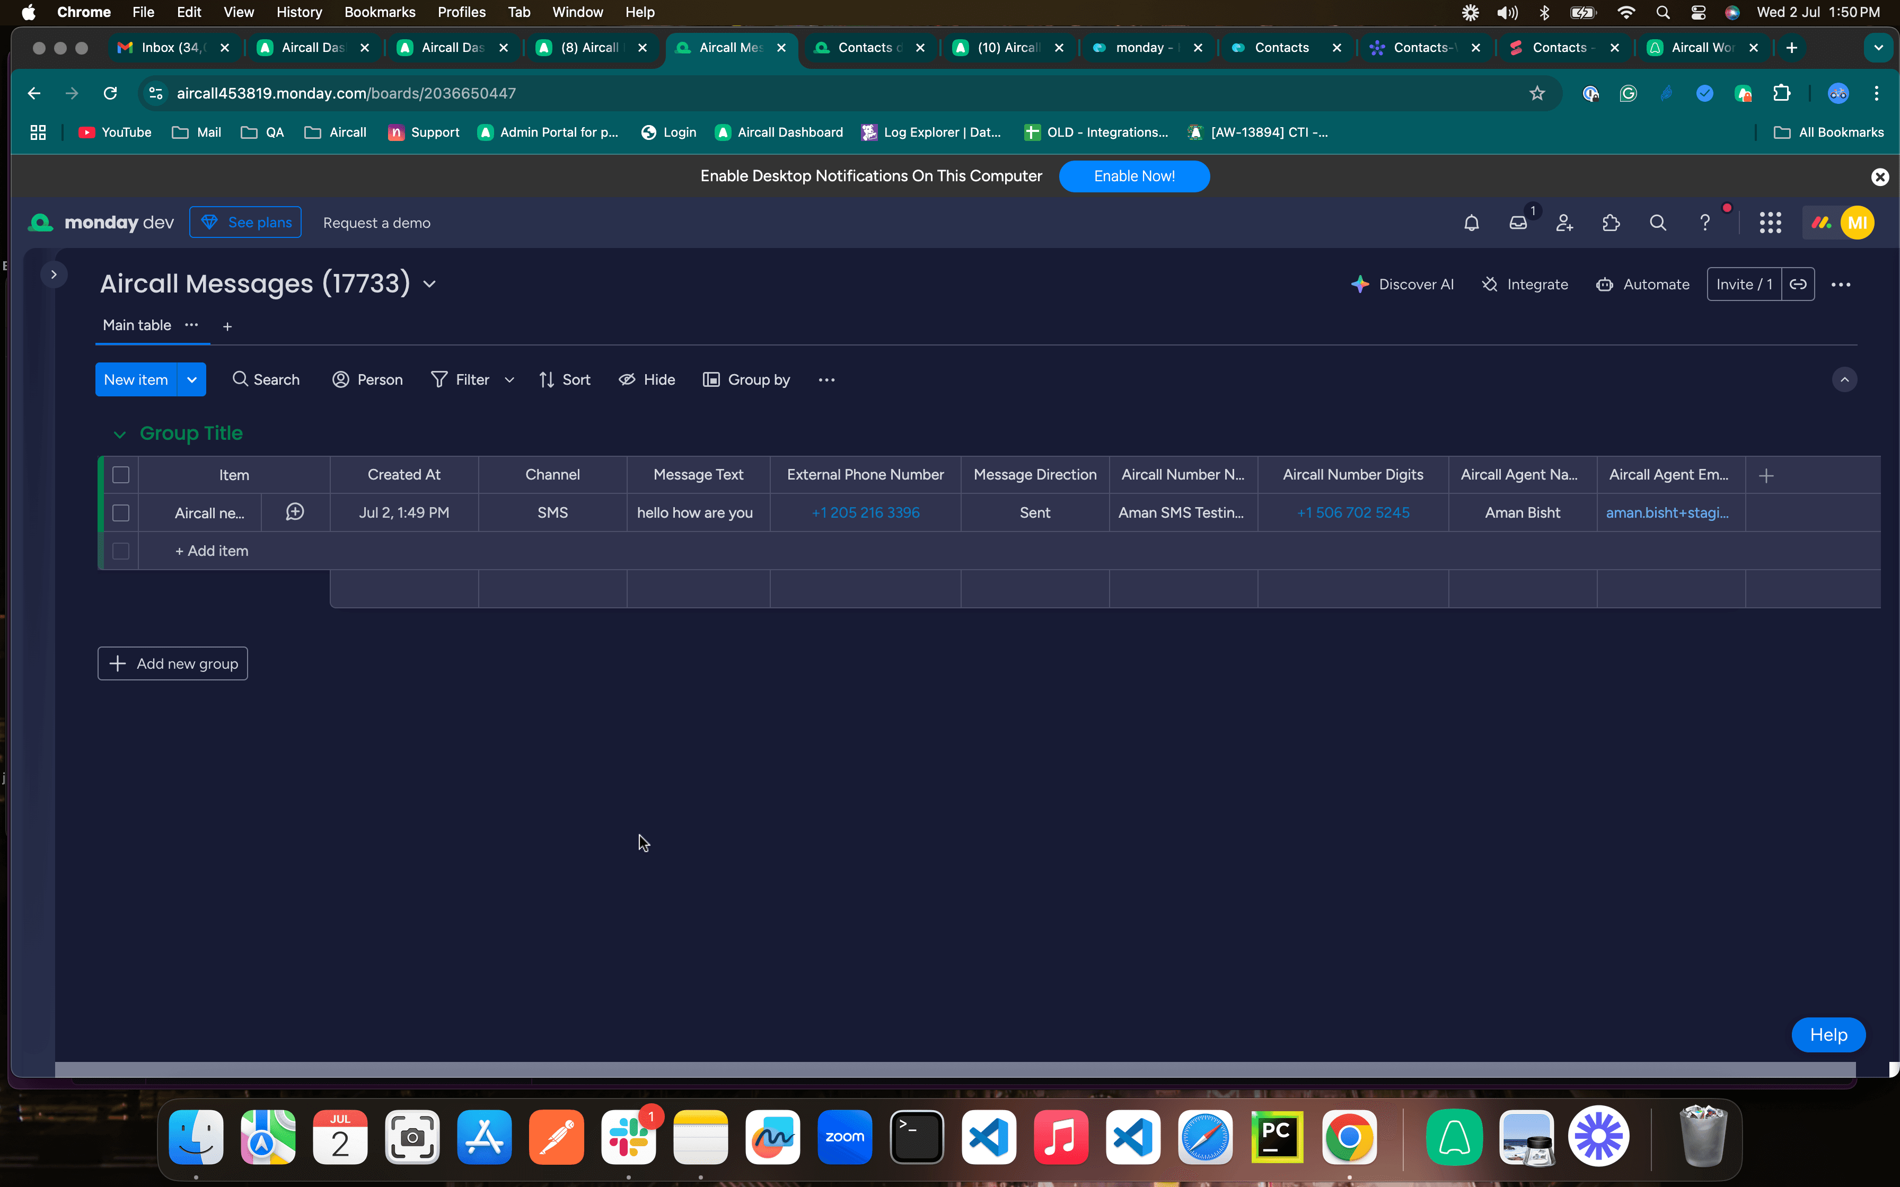Viewport: 1900px width, 1187px height.
Task: Open the Bookmarks menu in menu bar
Action: click(x=379, y=12)
